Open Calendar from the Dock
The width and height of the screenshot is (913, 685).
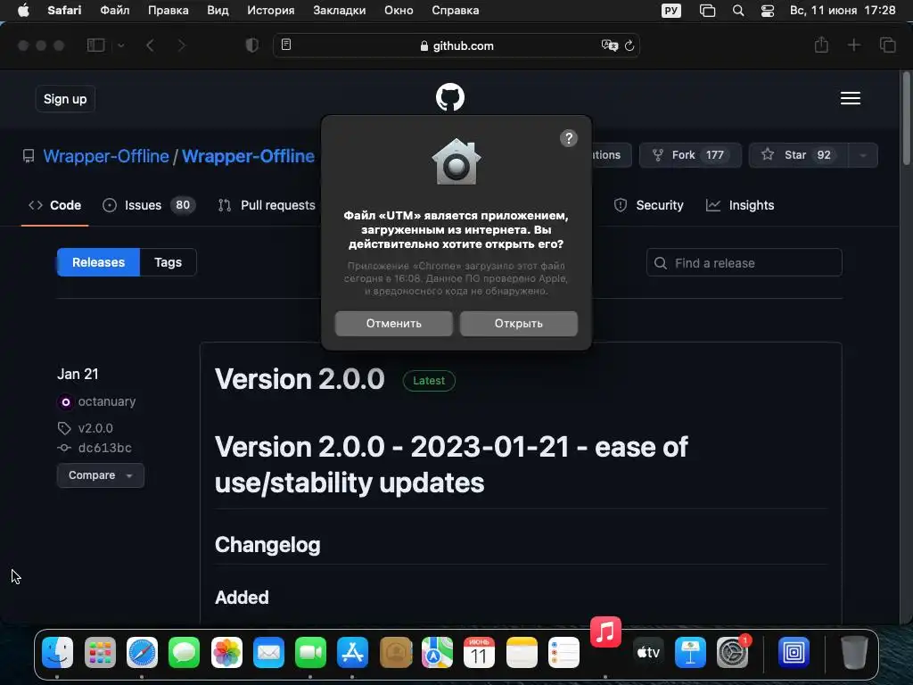479,652
